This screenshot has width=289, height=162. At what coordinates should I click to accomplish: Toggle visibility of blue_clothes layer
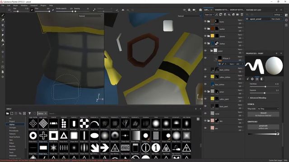[x=205, y=84]
